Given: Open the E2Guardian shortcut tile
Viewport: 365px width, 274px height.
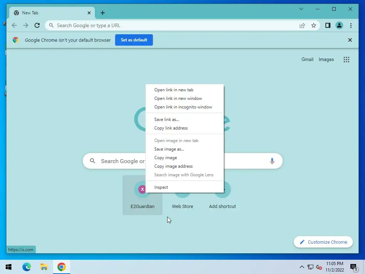Looking at the screenshot, I should [143, 195].
